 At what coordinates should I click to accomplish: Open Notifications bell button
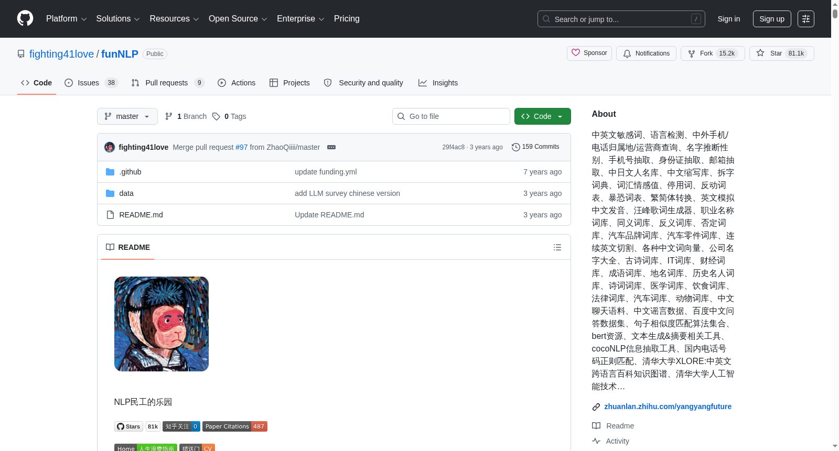pos(646,53)
